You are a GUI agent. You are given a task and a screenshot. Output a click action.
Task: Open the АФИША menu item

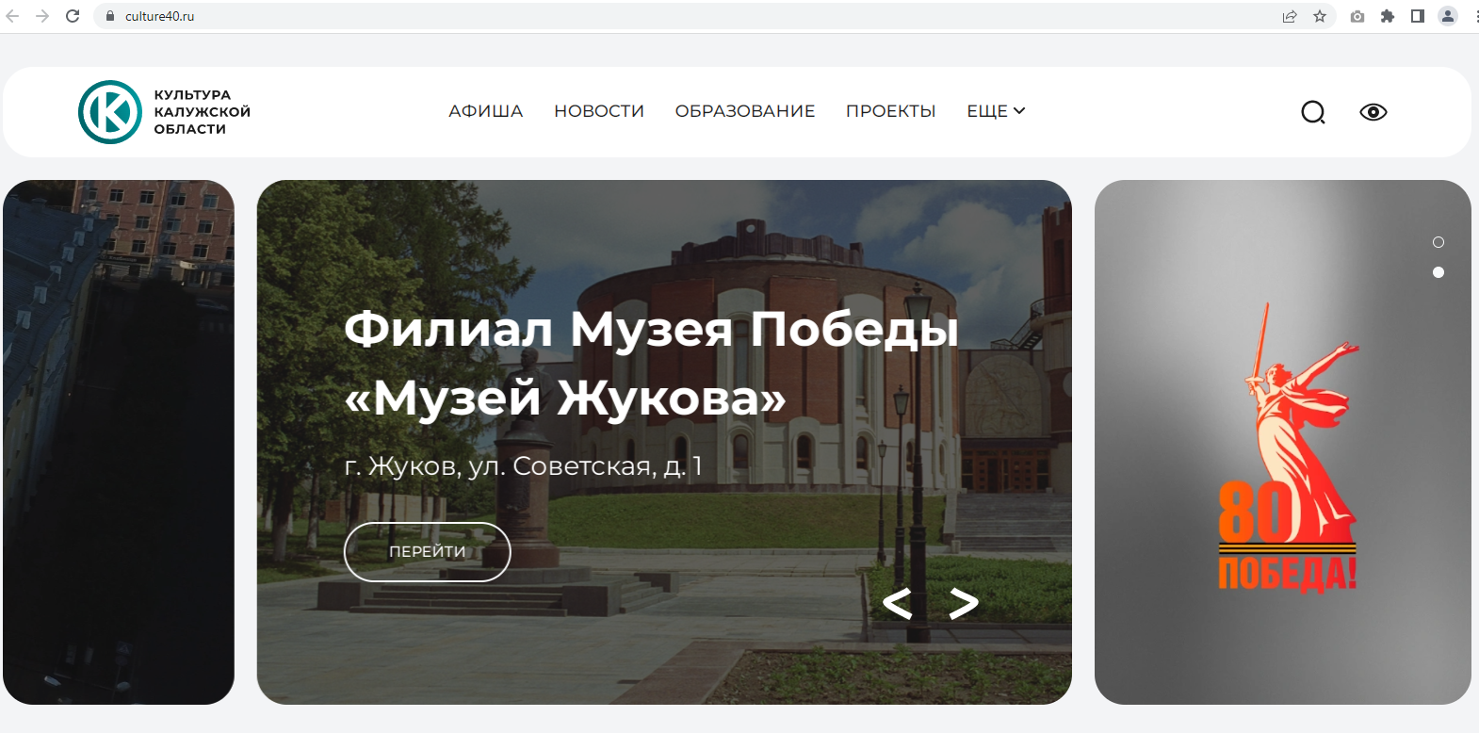485,111
